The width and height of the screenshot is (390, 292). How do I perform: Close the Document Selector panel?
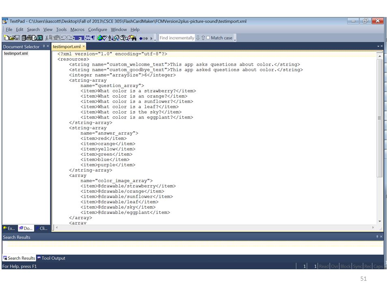(x=48, y=46)
